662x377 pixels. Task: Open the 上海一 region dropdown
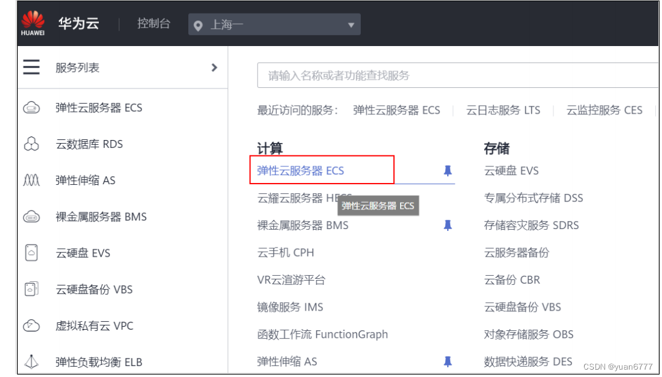pyautogui.click(x=274, y=25)
